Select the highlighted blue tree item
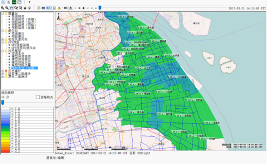 click(25, 68)
